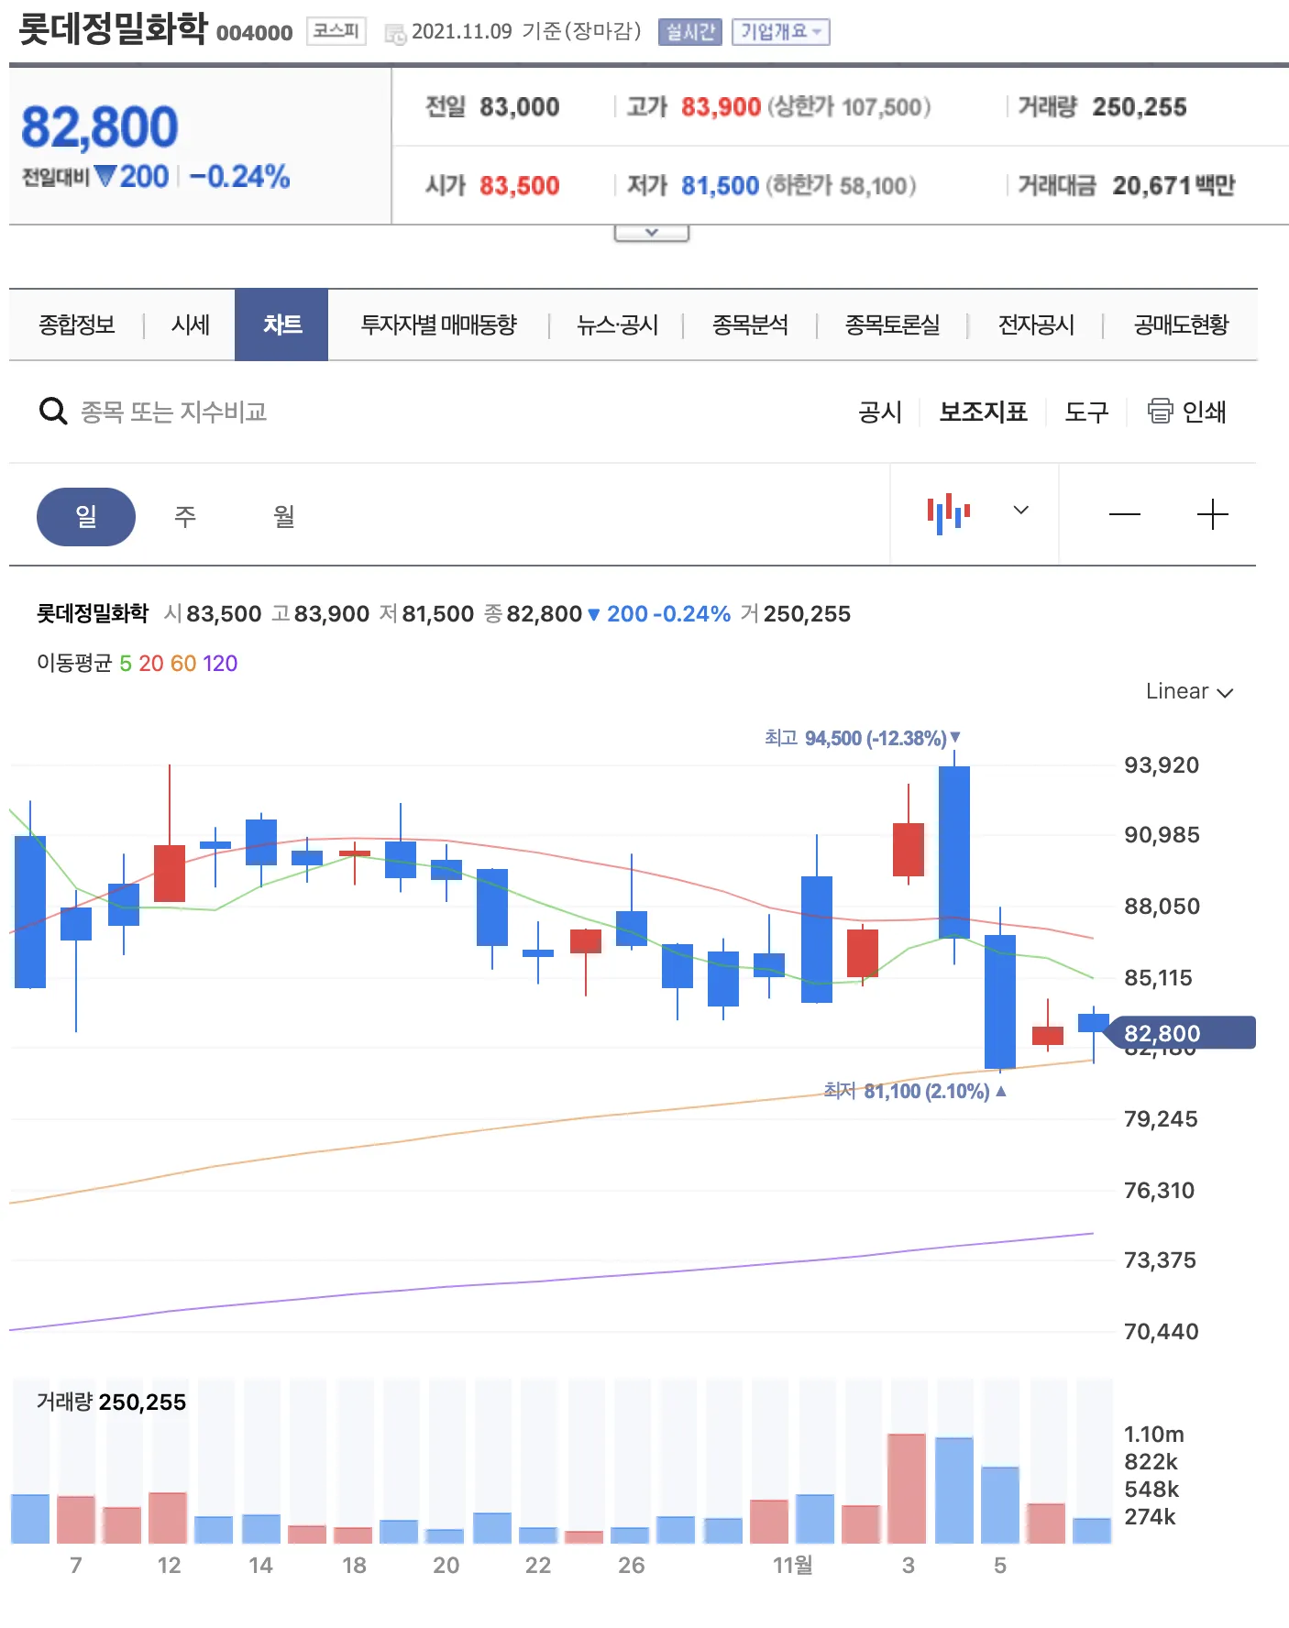The image size is (1289, 1628).
Task: Click the 1.10m volume axis label
Action: [1154, 1434]
